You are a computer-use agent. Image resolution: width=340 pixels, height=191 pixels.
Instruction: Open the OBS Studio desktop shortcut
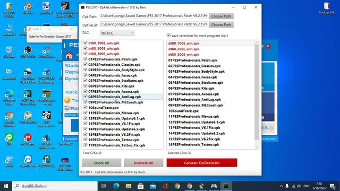tap(28, 52)
